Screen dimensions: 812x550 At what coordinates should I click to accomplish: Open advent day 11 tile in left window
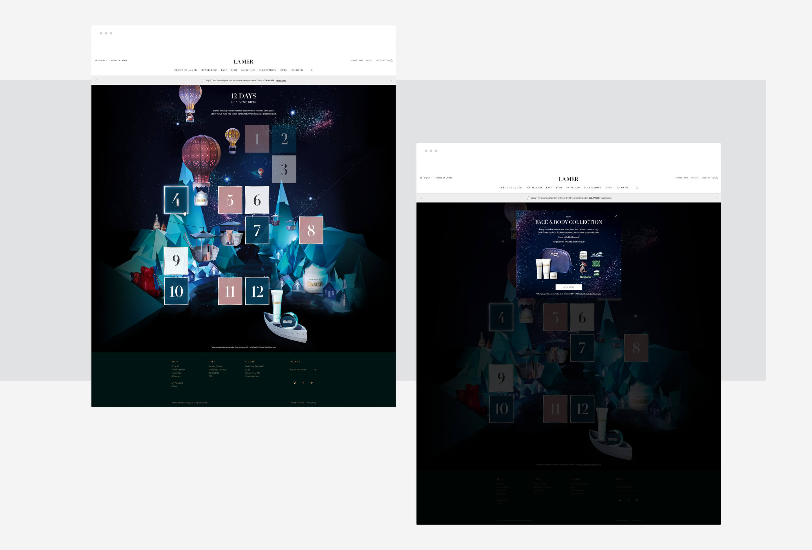pyautogui.click(x=230, y=291)
